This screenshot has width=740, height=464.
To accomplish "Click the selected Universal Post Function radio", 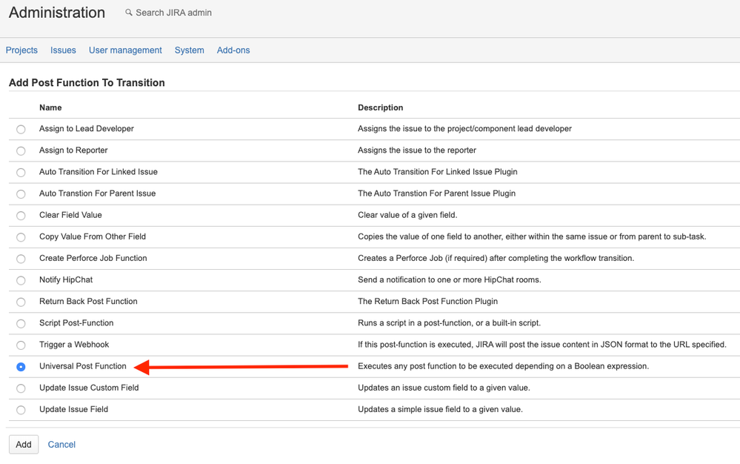I will 21,367.
